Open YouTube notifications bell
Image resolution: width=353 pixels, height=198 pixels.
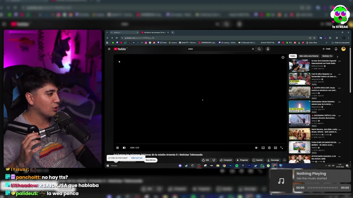[x=336, y=49]
